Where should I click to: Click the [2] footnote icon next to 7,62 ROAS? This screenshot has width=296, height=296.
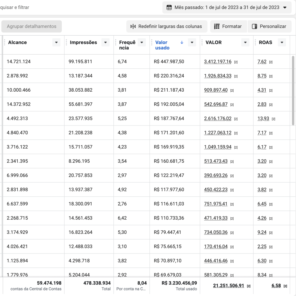[x=271, y=62]
